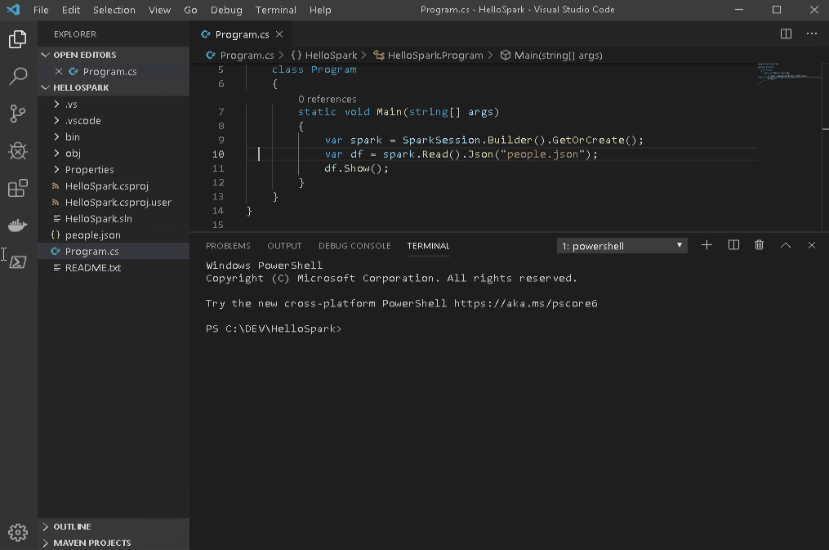Expand the Properties folder
829x550 pixels.
tap(56, 170)
